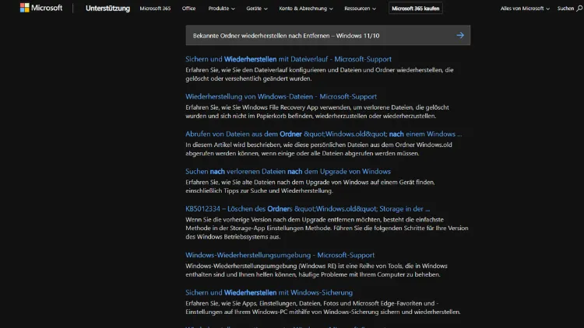Expand Alles von Microsoft dropdown
Viewport: 584px width, 328px height.
coord(525,9)
